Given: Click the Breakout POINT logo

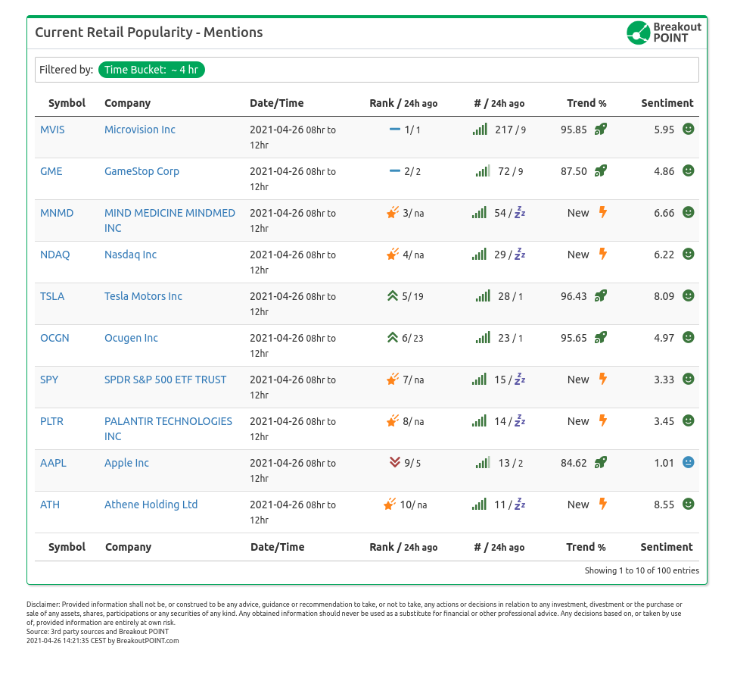Looking at the screenshot, I should (664, 33).
